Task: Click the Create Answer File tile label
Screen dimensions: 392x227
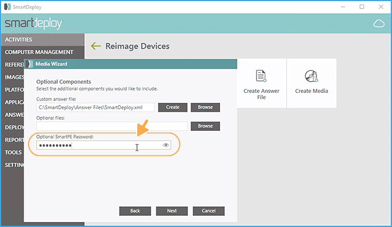Action: tap(262, 94)
